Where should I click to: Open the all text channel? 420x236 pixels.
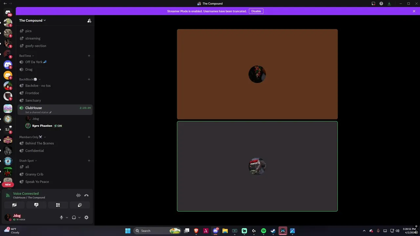click(55, 167)
